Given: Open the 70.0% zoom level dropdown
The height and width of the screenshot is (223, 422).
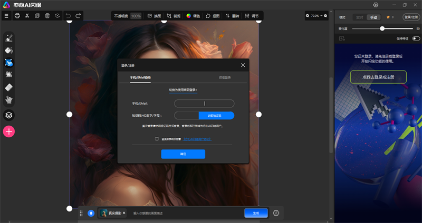Looking at the screenshot, I should click(315, 16).
